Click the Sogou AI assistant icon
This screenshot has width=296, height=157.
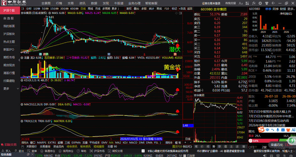click(293, 130)
